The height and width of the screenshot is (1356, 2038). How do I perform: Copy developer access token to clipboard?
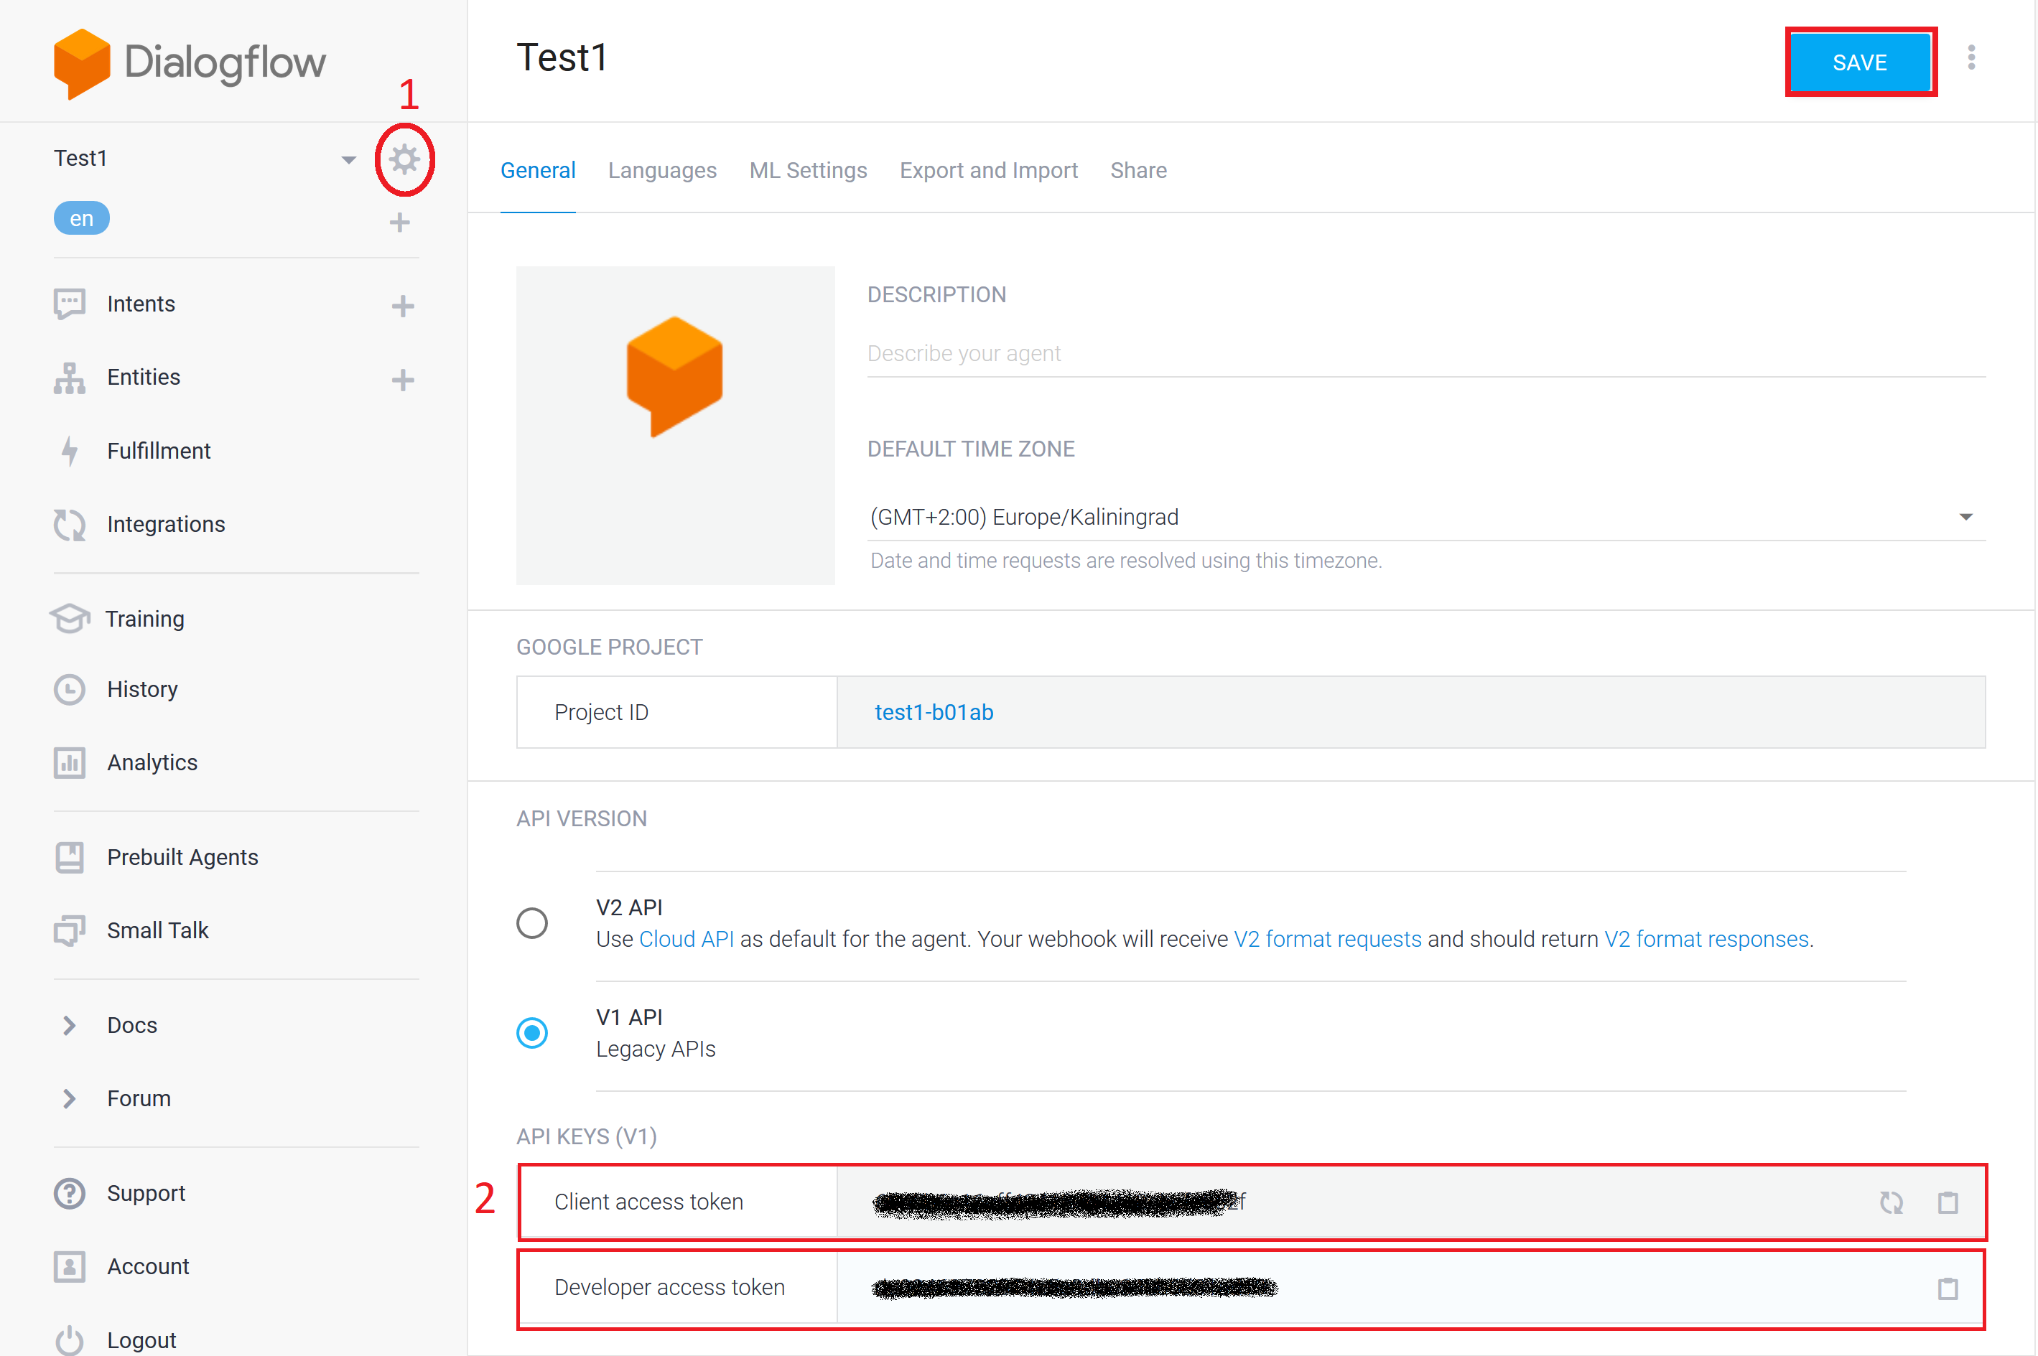(1948, 1289)
